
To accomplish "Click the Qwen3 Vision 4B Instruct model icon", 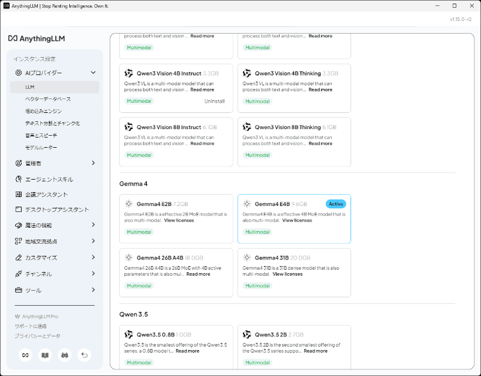I will pyautogui.click(x=129, y=73).
